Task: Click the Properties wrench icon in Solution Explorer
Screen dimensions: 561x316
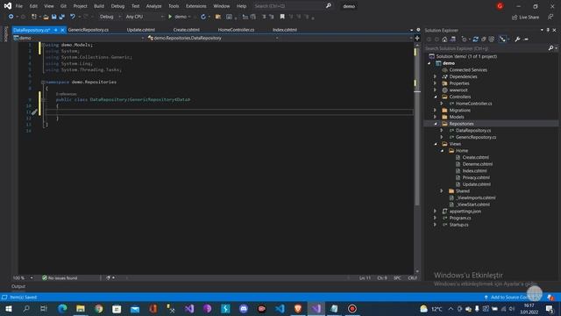Action: tap(517, 39)
